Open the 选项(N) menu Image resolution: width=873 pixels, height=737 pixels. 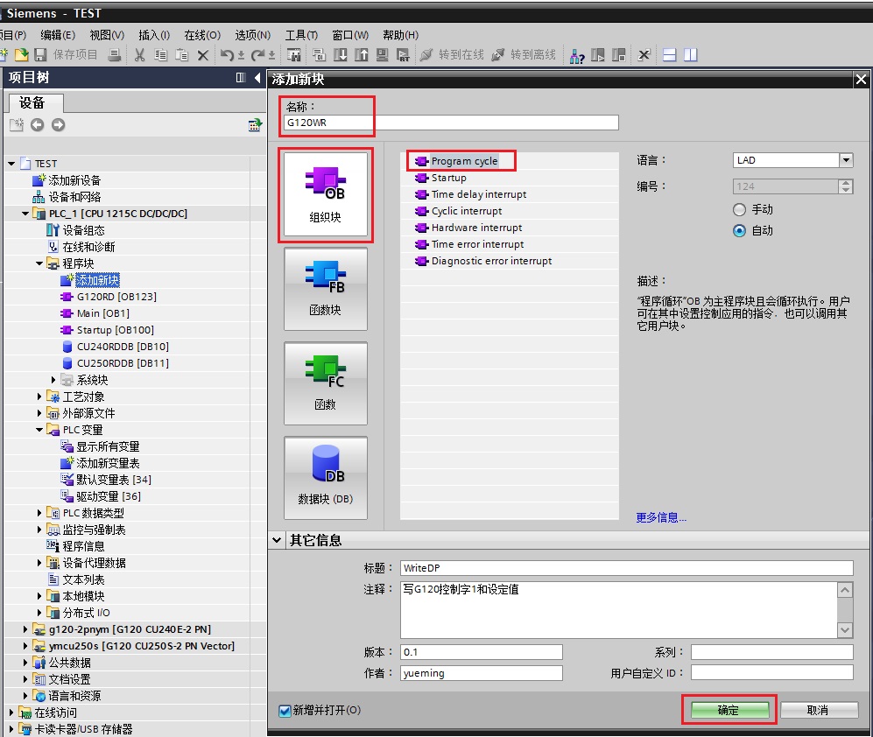point(252,35)
